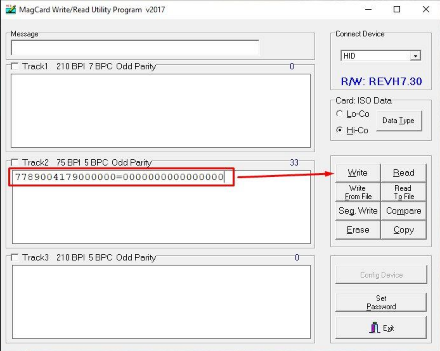Viewport: 440px width, 351px height.
Task: Click the Exit button
Action: (x=381, y=328)
